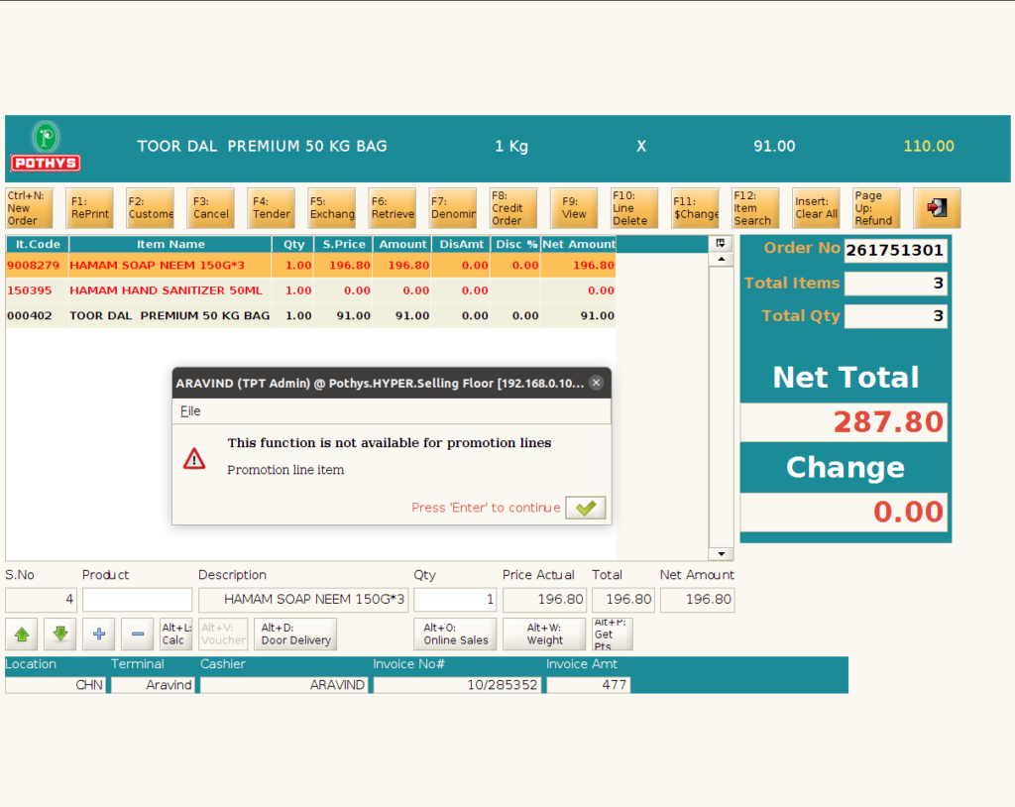Select the TOOR DAL PREMIUM 50 KG BAG row
The image size is (1015, 807).
click(310, 316)
